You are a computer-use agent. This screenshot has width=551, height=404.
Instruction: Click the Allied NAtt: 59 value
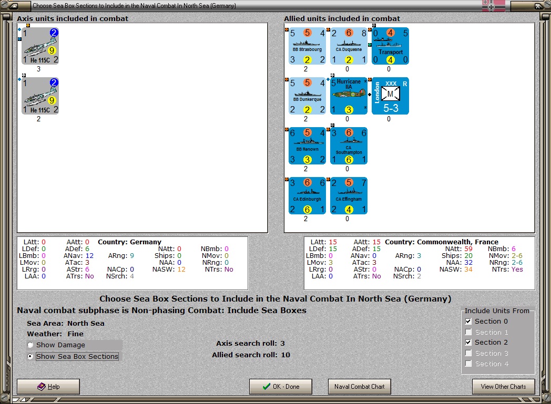pyautogui.click(x=468, y=249)
